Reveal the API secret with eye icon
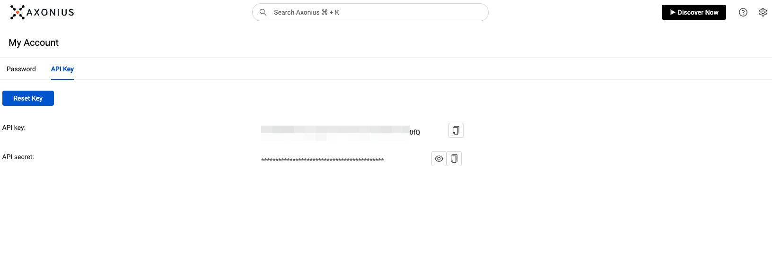772x263 pixels. (439, 159)
